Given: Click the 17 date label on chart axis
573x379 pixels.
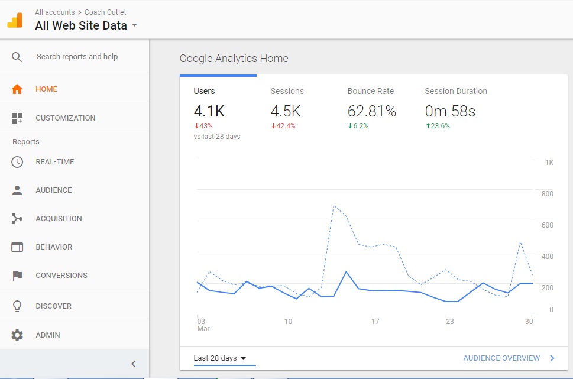Looking at the screenshot, I should [x=375, y=321].
